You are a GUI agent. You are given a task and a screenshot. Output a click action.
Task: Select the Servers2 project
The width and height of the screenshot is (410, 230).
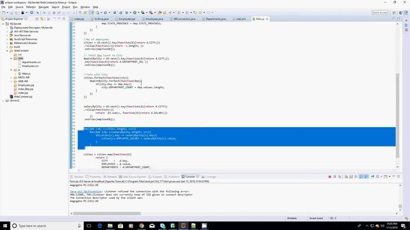[x=14, y=100]
